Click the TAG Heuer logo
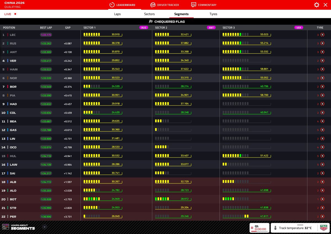Screen dimensions: 331x234 324,227
